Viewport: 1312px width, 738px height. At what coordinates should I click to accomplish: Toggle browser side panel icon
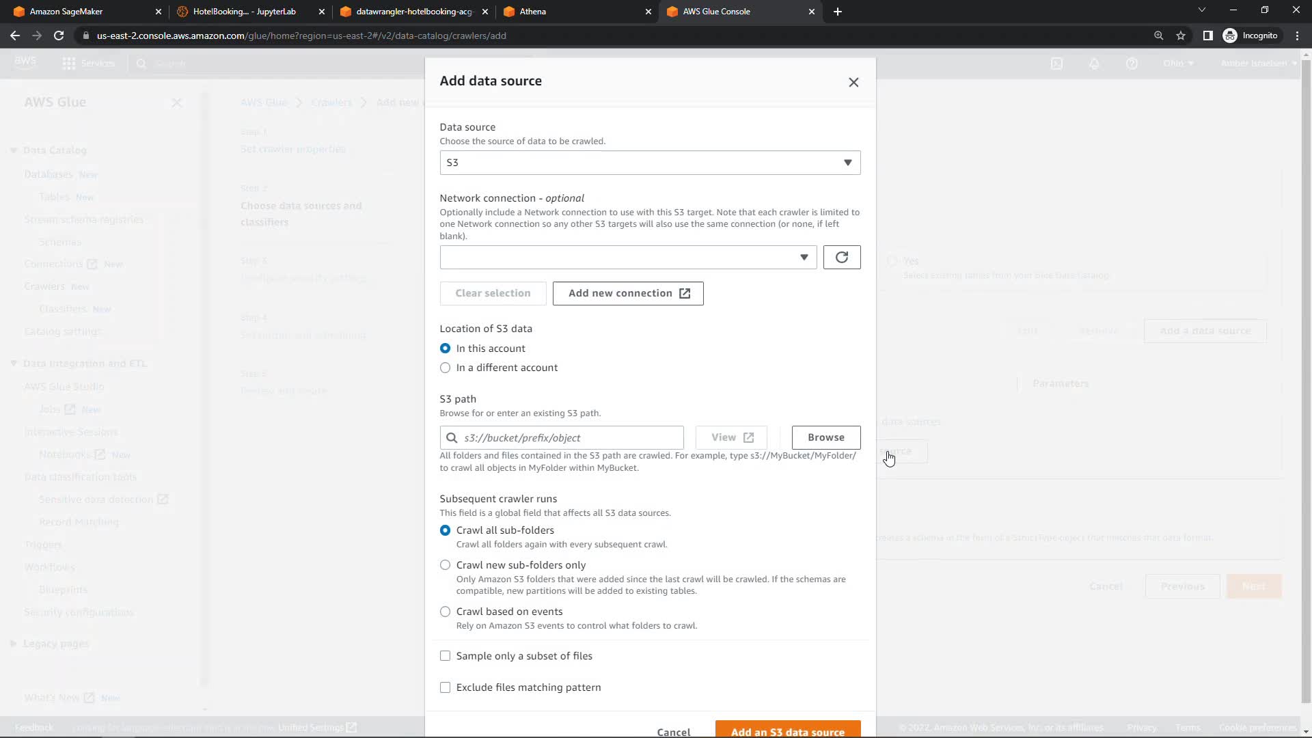click(x=1207, y=36)
